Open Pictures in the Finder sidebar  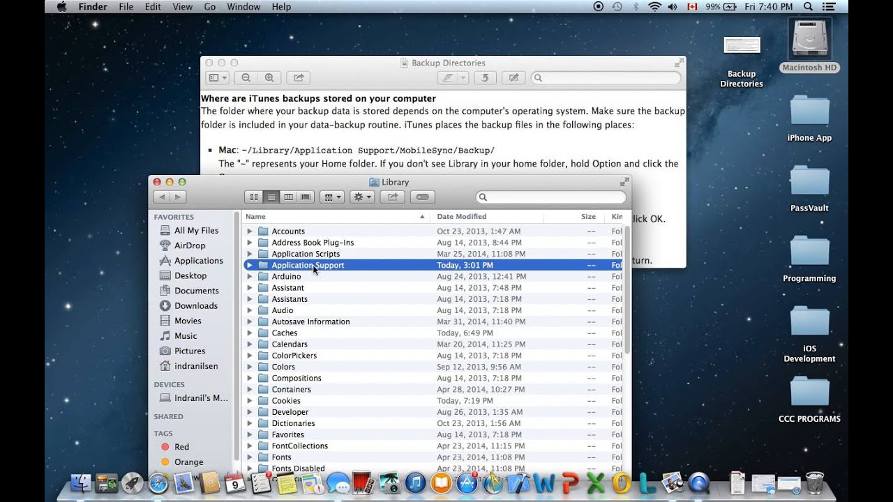190,351
